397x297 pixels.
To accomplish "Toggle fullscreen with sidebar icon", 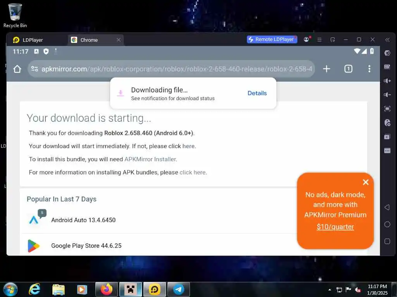I will (387, 109).
